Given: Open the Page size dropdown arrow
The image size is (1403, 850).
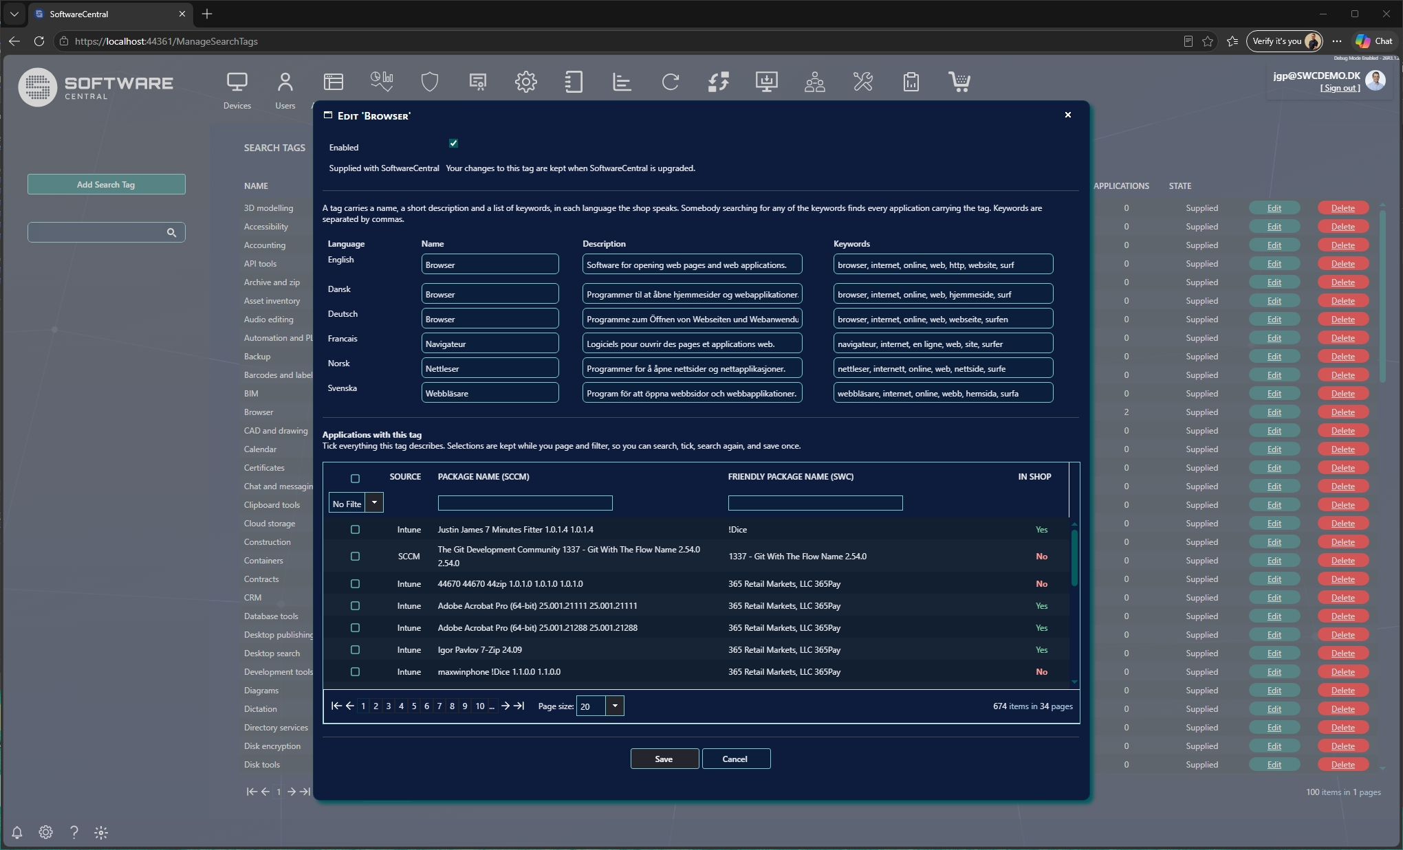Looking at the screenshot, I should coord(615,706).
